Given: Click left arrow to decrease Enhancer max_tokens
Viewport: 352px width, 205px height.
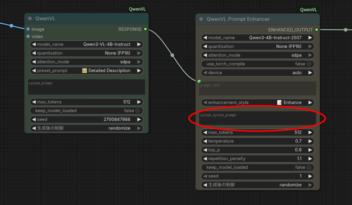Looking at the screenshot, I should coord(205,132).
